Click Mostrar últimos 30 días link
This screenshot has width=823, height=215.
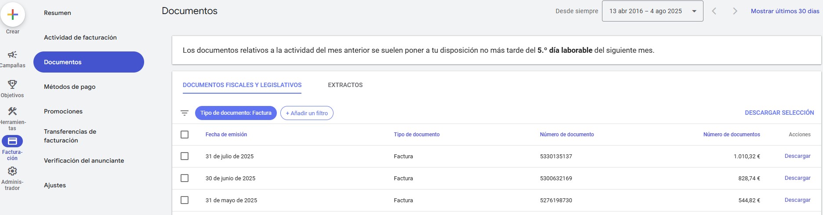point(785,11)
